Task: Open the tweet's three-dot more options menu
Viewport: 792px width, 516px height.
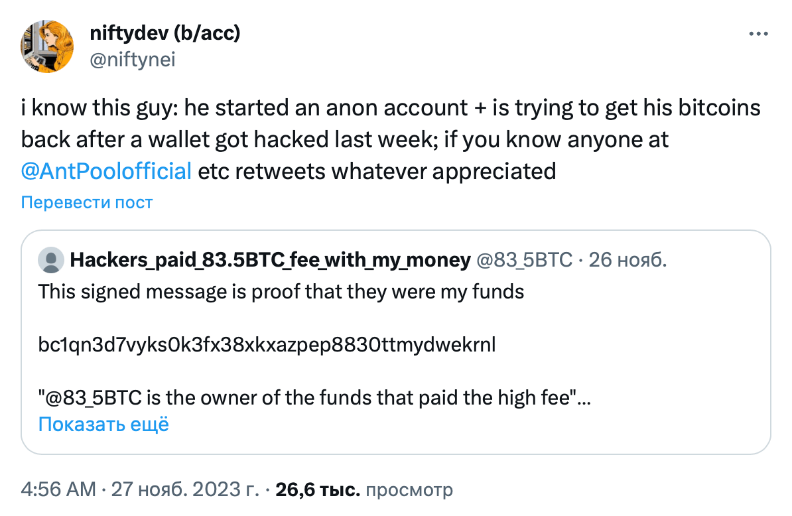Action: coord(759,33)
